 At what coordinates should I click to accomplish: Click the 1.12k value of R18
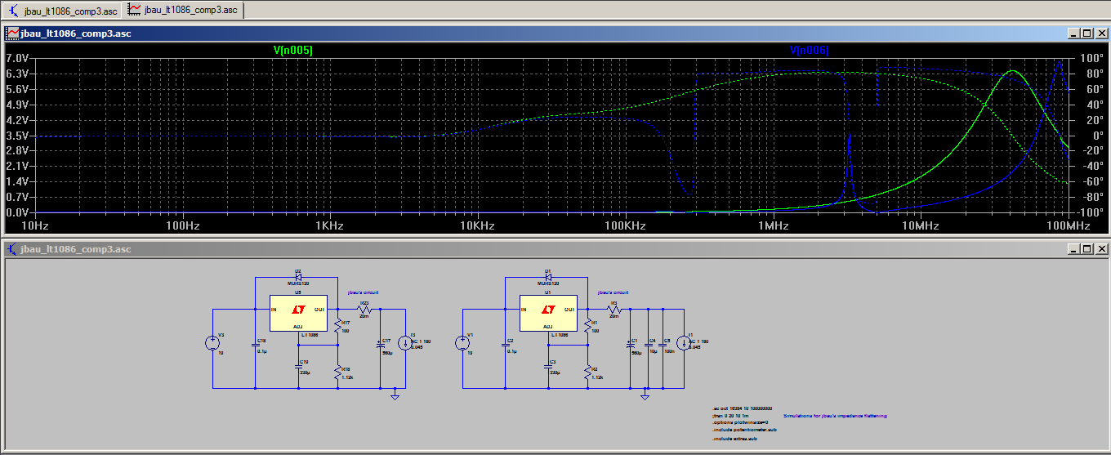[347, 377]
